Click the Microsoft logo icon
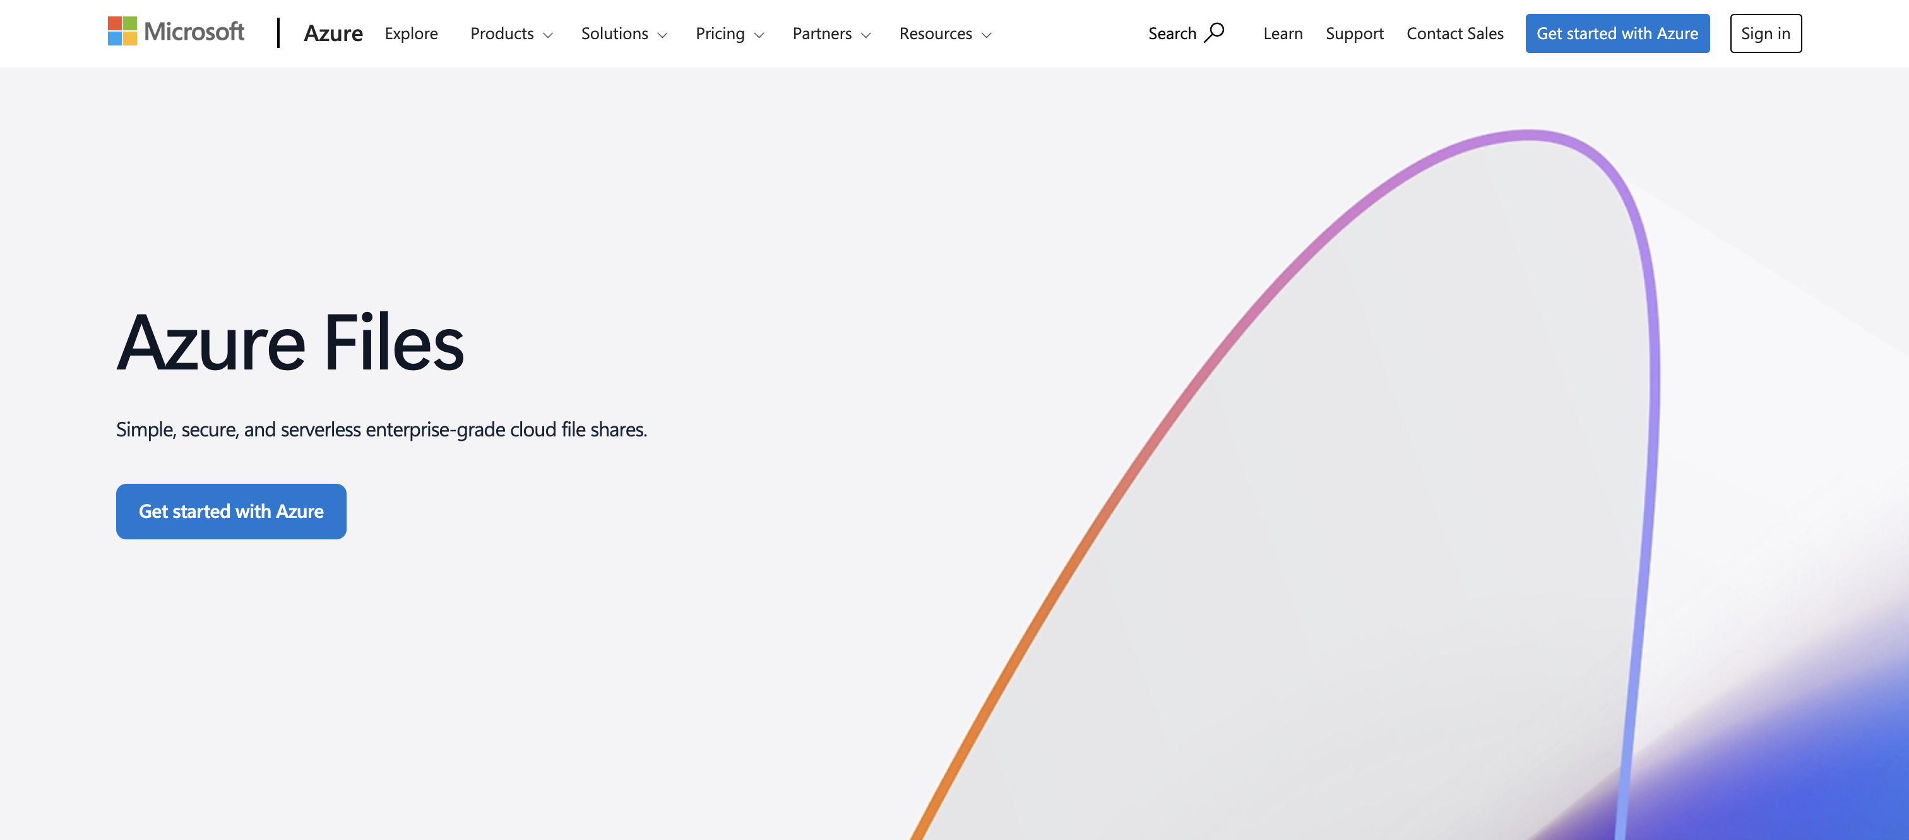This screenshot has width=1909, height=840. point(122,31)
